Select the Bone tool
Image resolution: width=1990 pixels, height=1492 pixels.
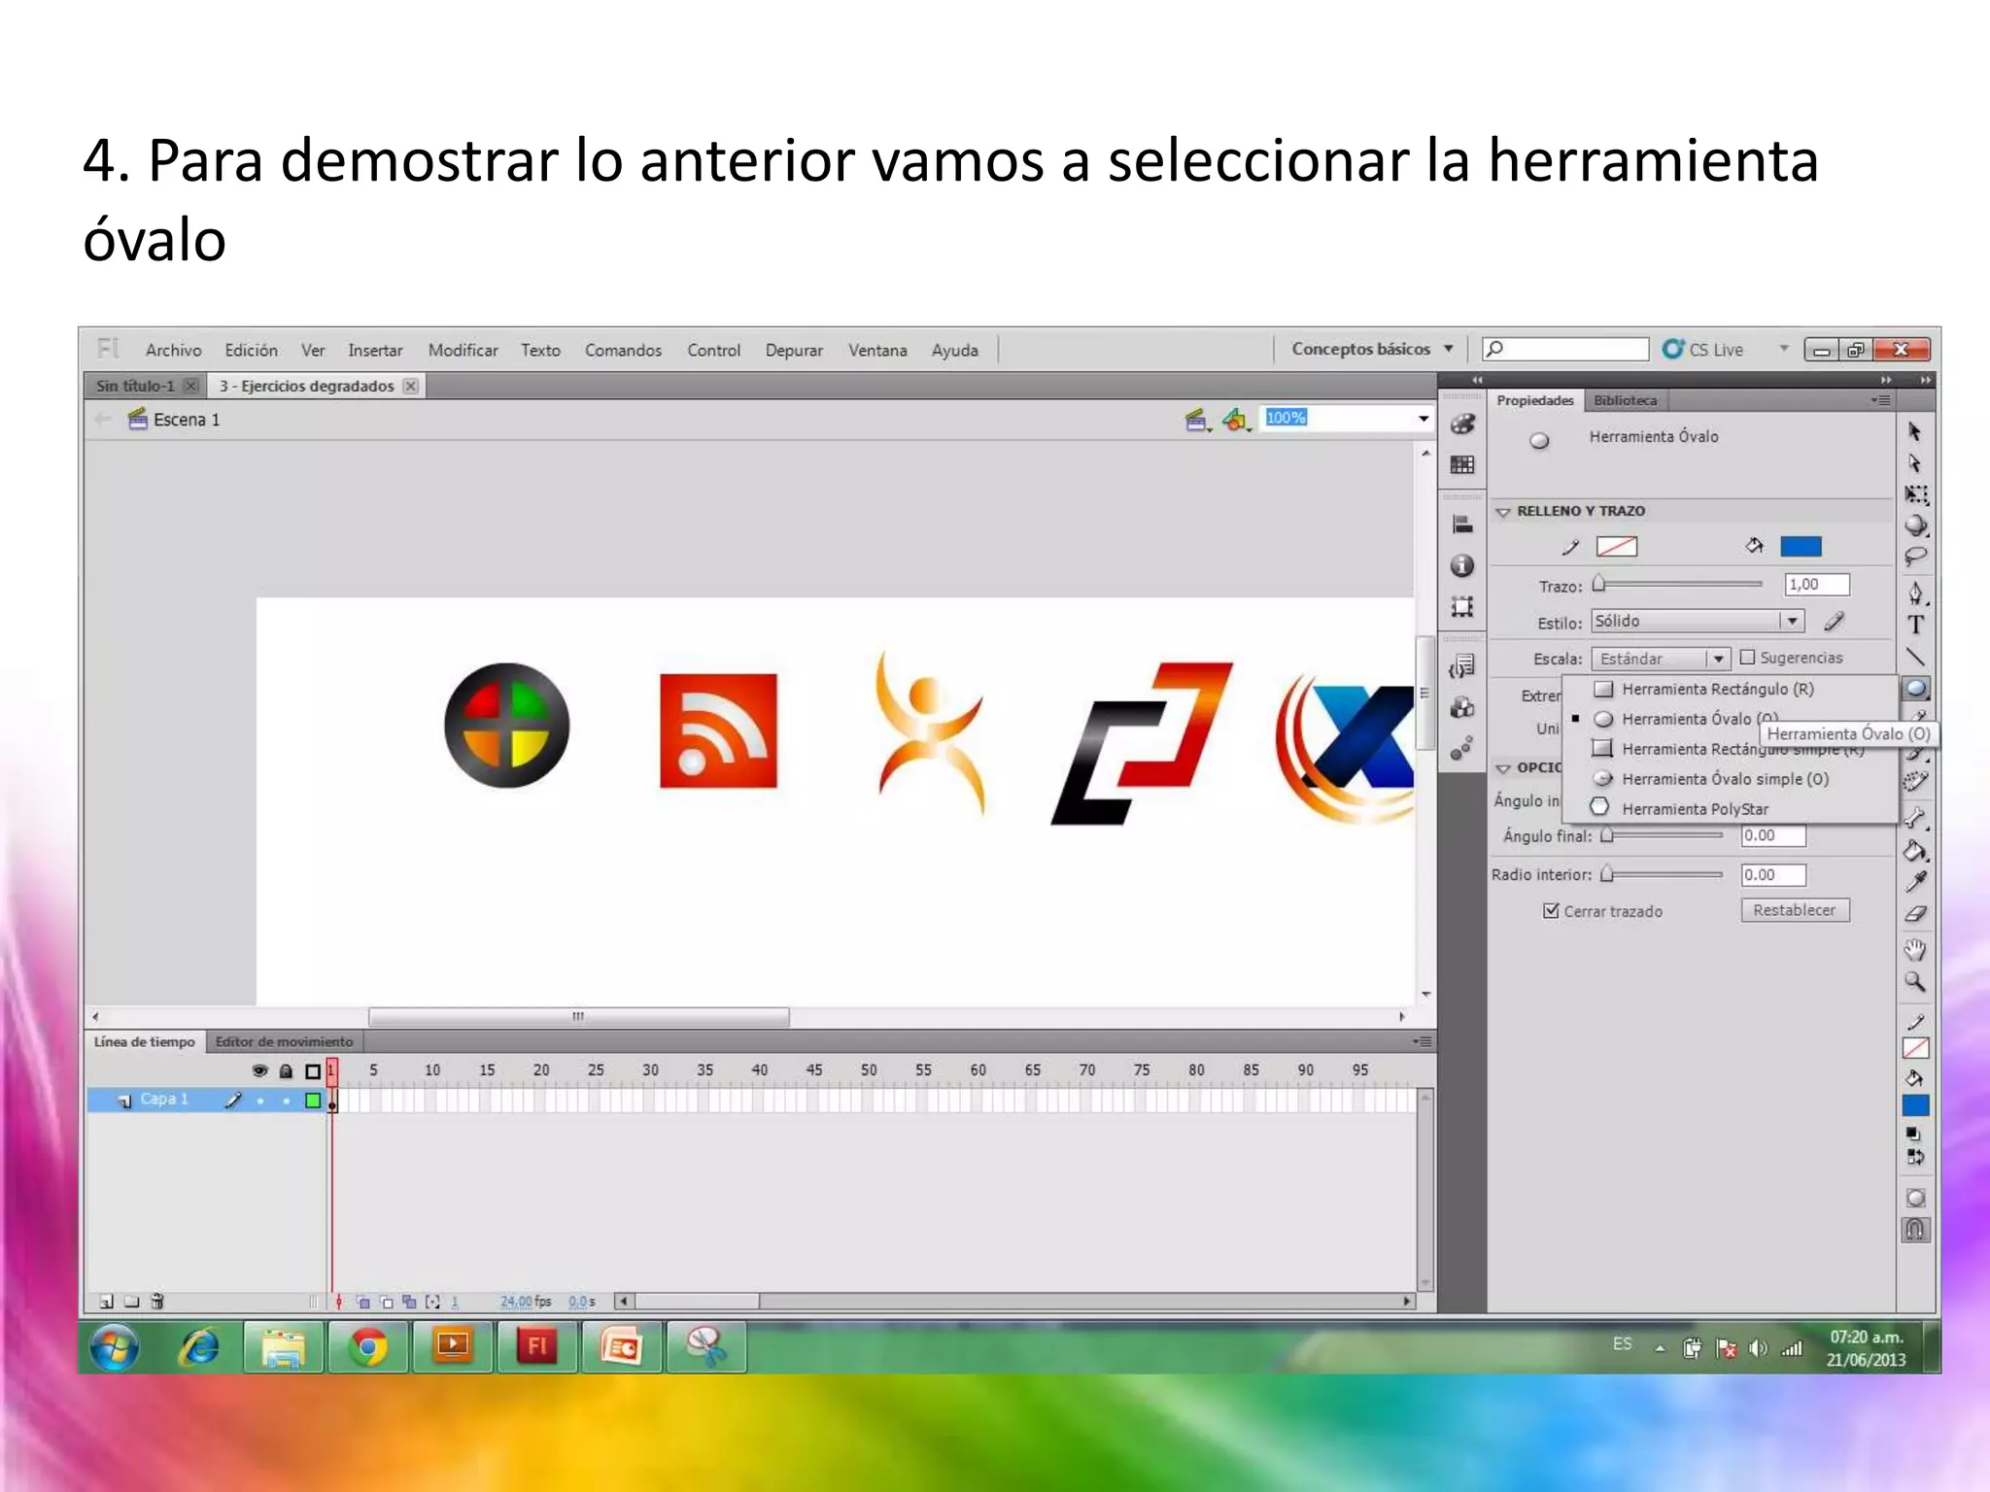coord(1916,817)
